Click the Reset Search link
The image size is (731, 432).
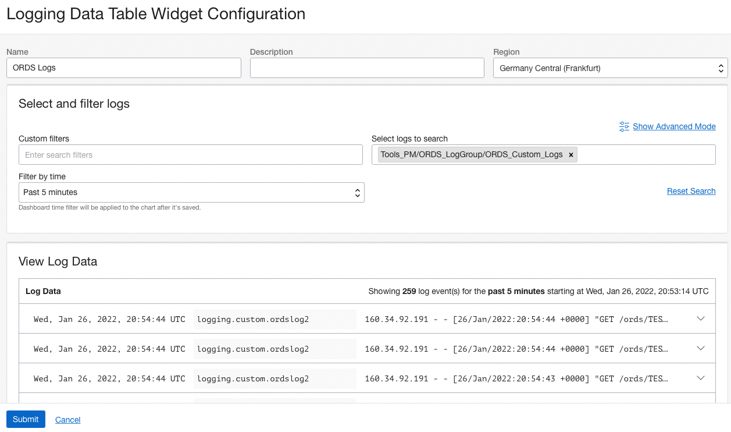[691, 191]
